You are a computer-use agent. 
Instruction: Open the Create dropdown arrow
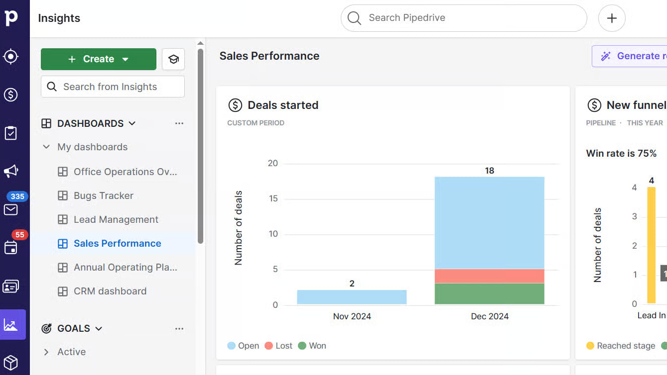coord(126,59)
